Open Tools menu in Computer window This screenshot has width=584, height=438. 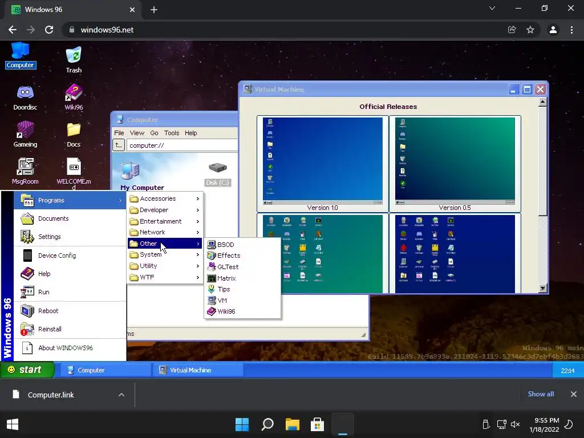pos(172,133)
